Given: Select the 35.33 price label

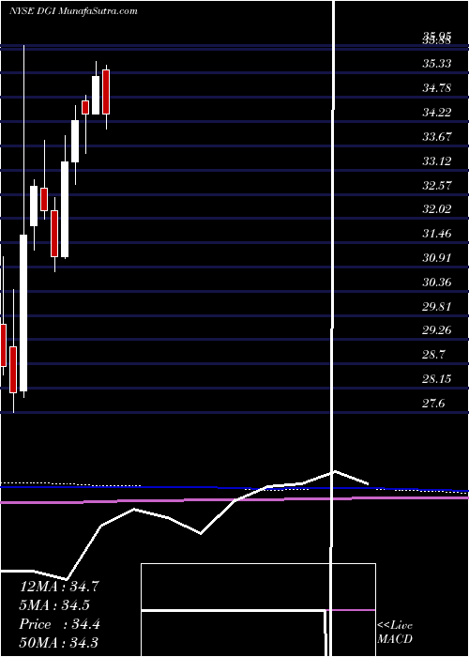Looking at the screenshot, I should coord(437,64).
